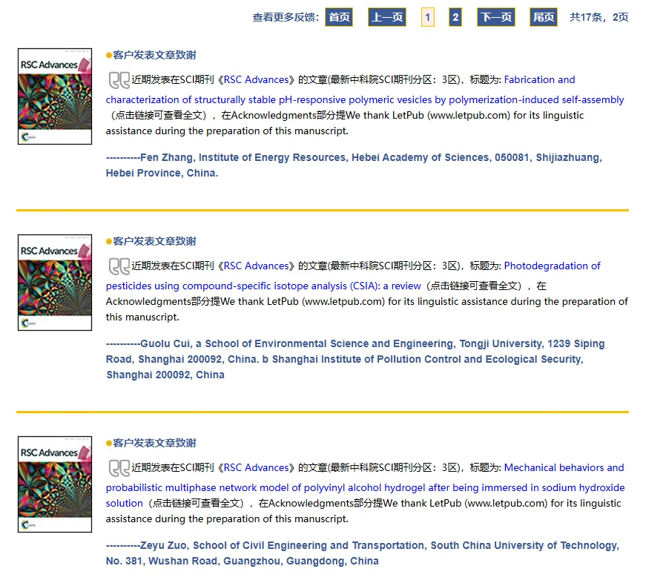Click the 首页 first-page button
Viewport: 646px width, 586px height.
click(x=339, y=17)
